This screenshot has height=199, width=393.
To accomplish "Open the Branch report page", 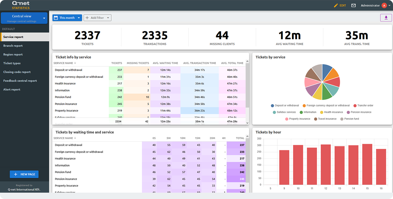I will click(13, 46).
